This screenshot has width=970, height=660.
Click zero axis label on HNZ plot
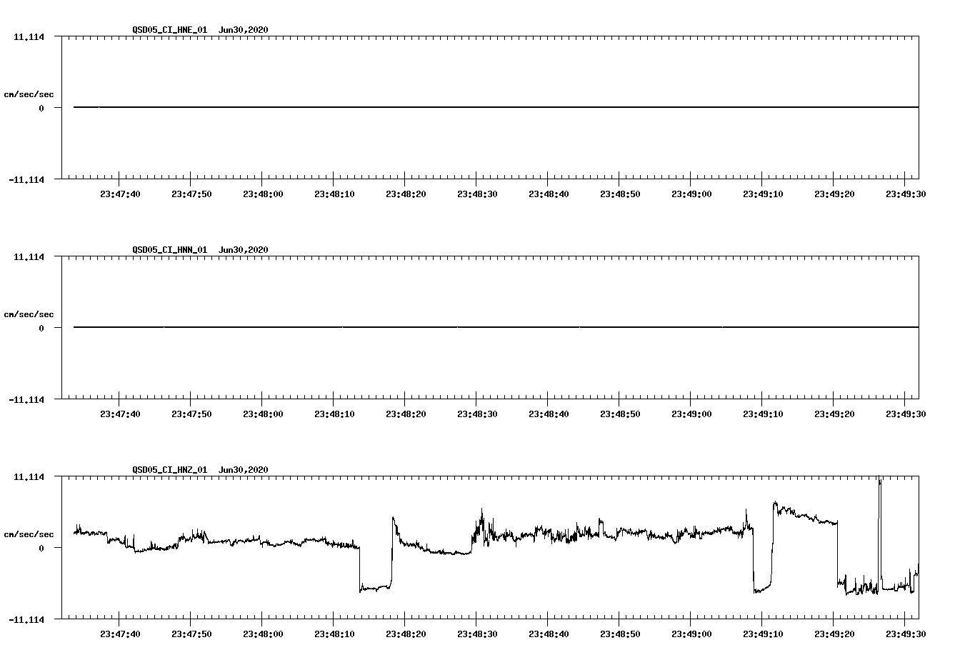41,548
